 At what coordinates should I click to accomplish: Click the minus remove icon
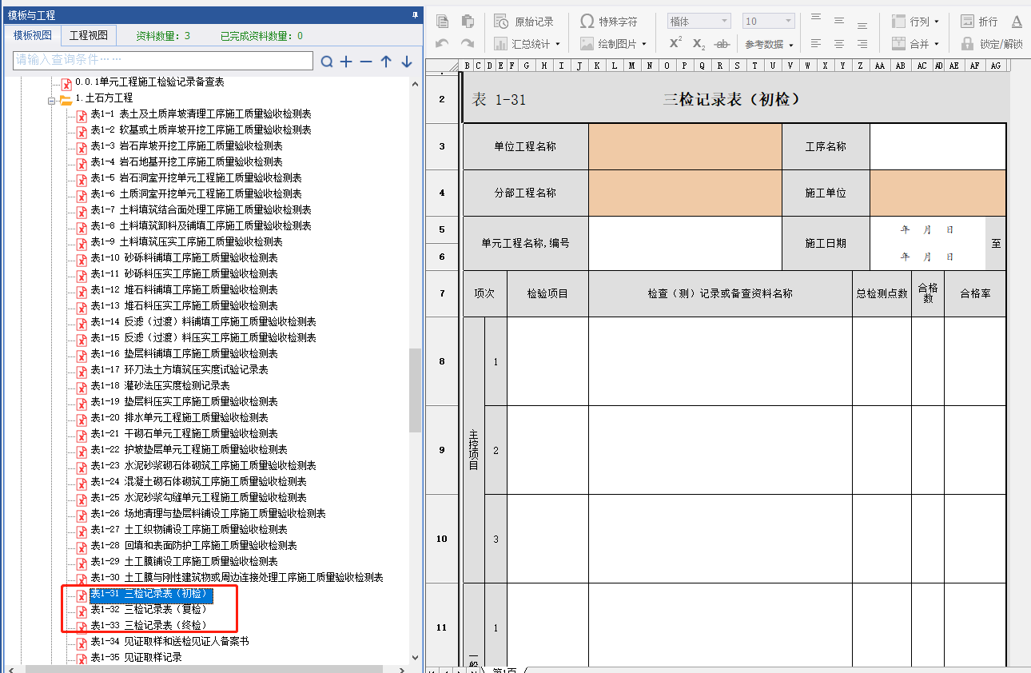[x=366, y=62]
